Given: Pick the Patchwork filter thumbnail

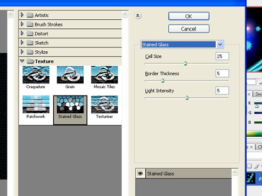Looking at the screenshot, I should (36, 104).
